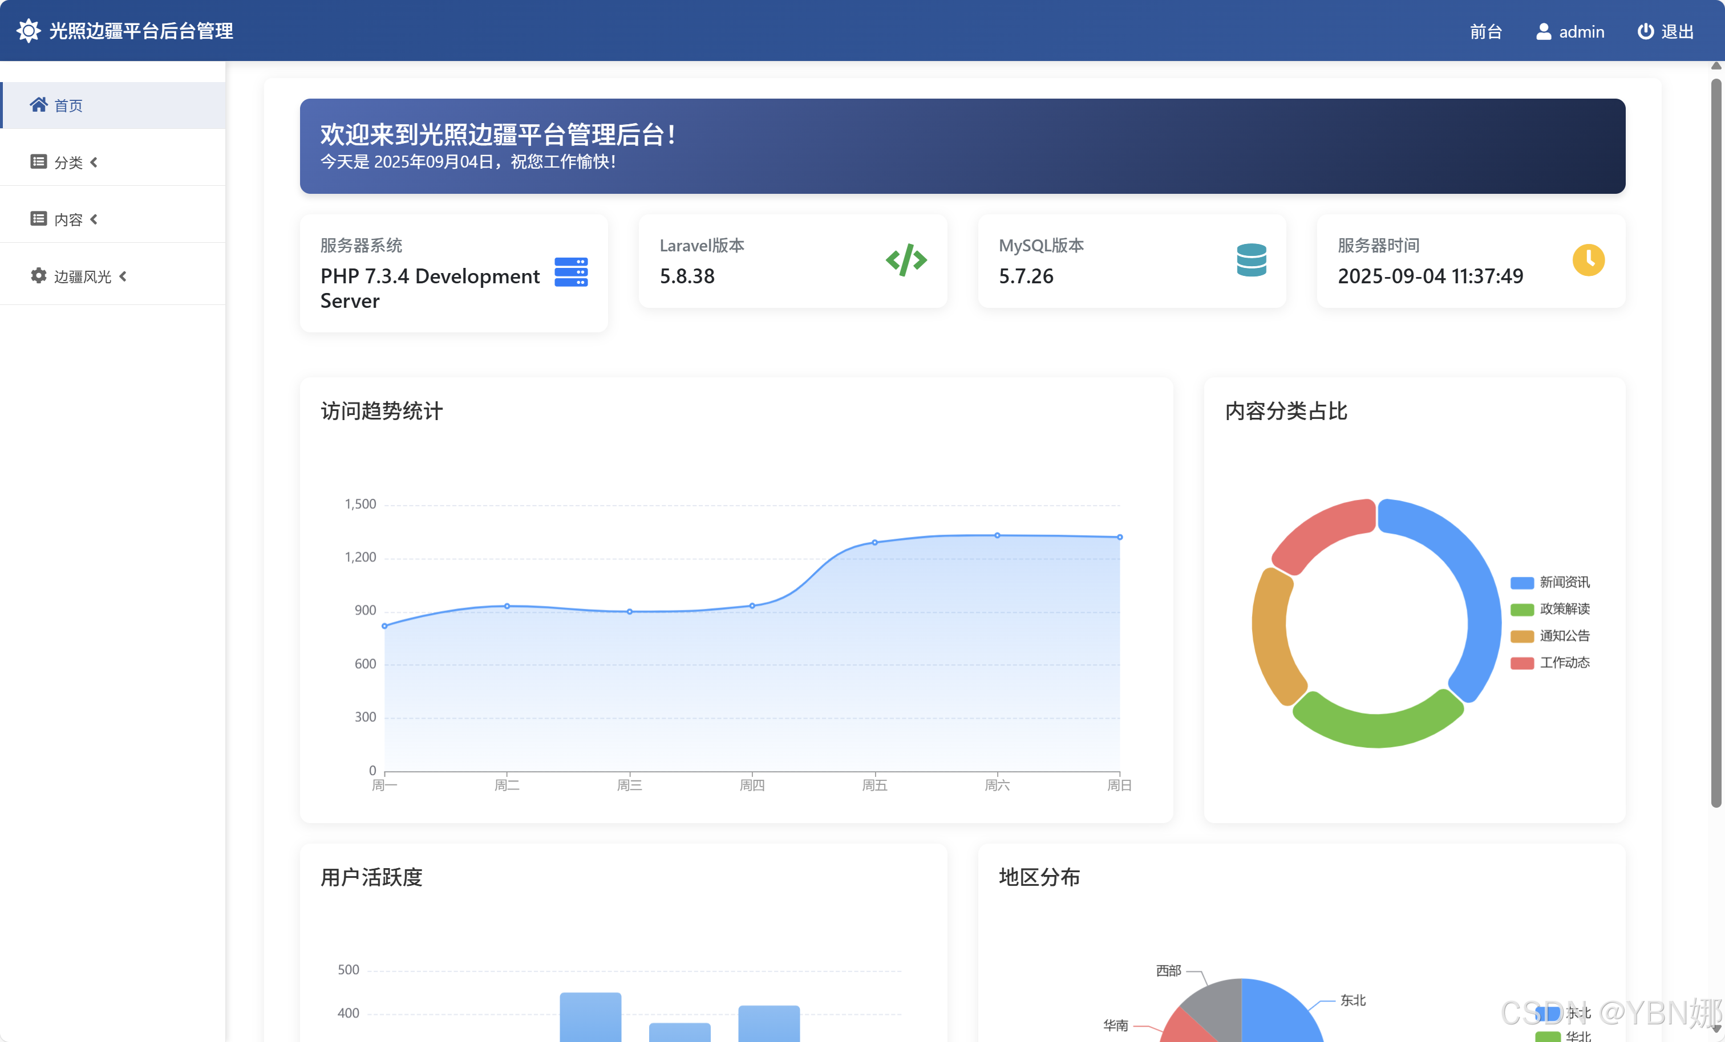Click the 华南 pie label
Image resolution: width=1725 pixels, height=1042 pixels.
[x=1116, y=1025]
